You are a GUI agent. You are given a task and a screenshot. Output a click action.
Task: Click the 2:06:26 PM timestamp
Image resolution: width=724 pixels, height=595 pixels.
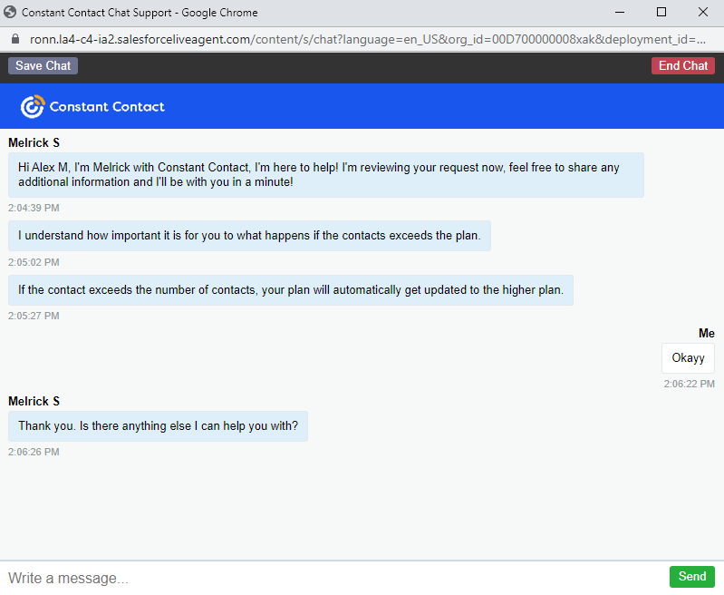pyautogui.click(x=34, y=452)
